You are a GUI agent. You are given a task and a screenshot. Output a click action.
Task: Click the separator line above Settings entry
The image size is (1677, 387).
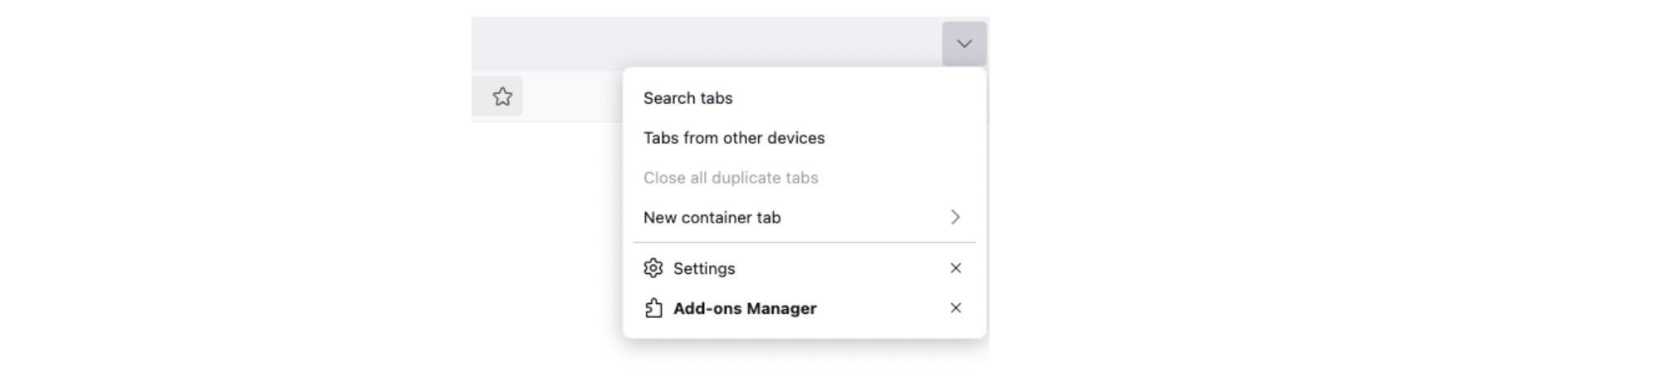tap(804, 242)
